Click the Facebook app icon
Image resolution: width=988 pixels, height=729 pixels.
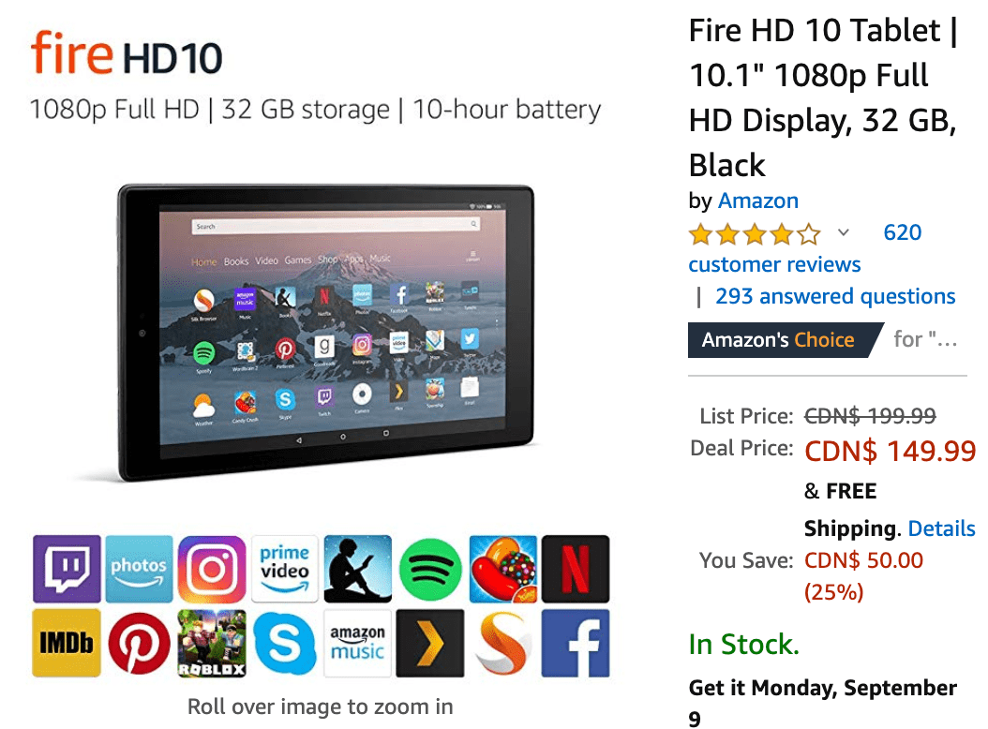coord(576,643)
